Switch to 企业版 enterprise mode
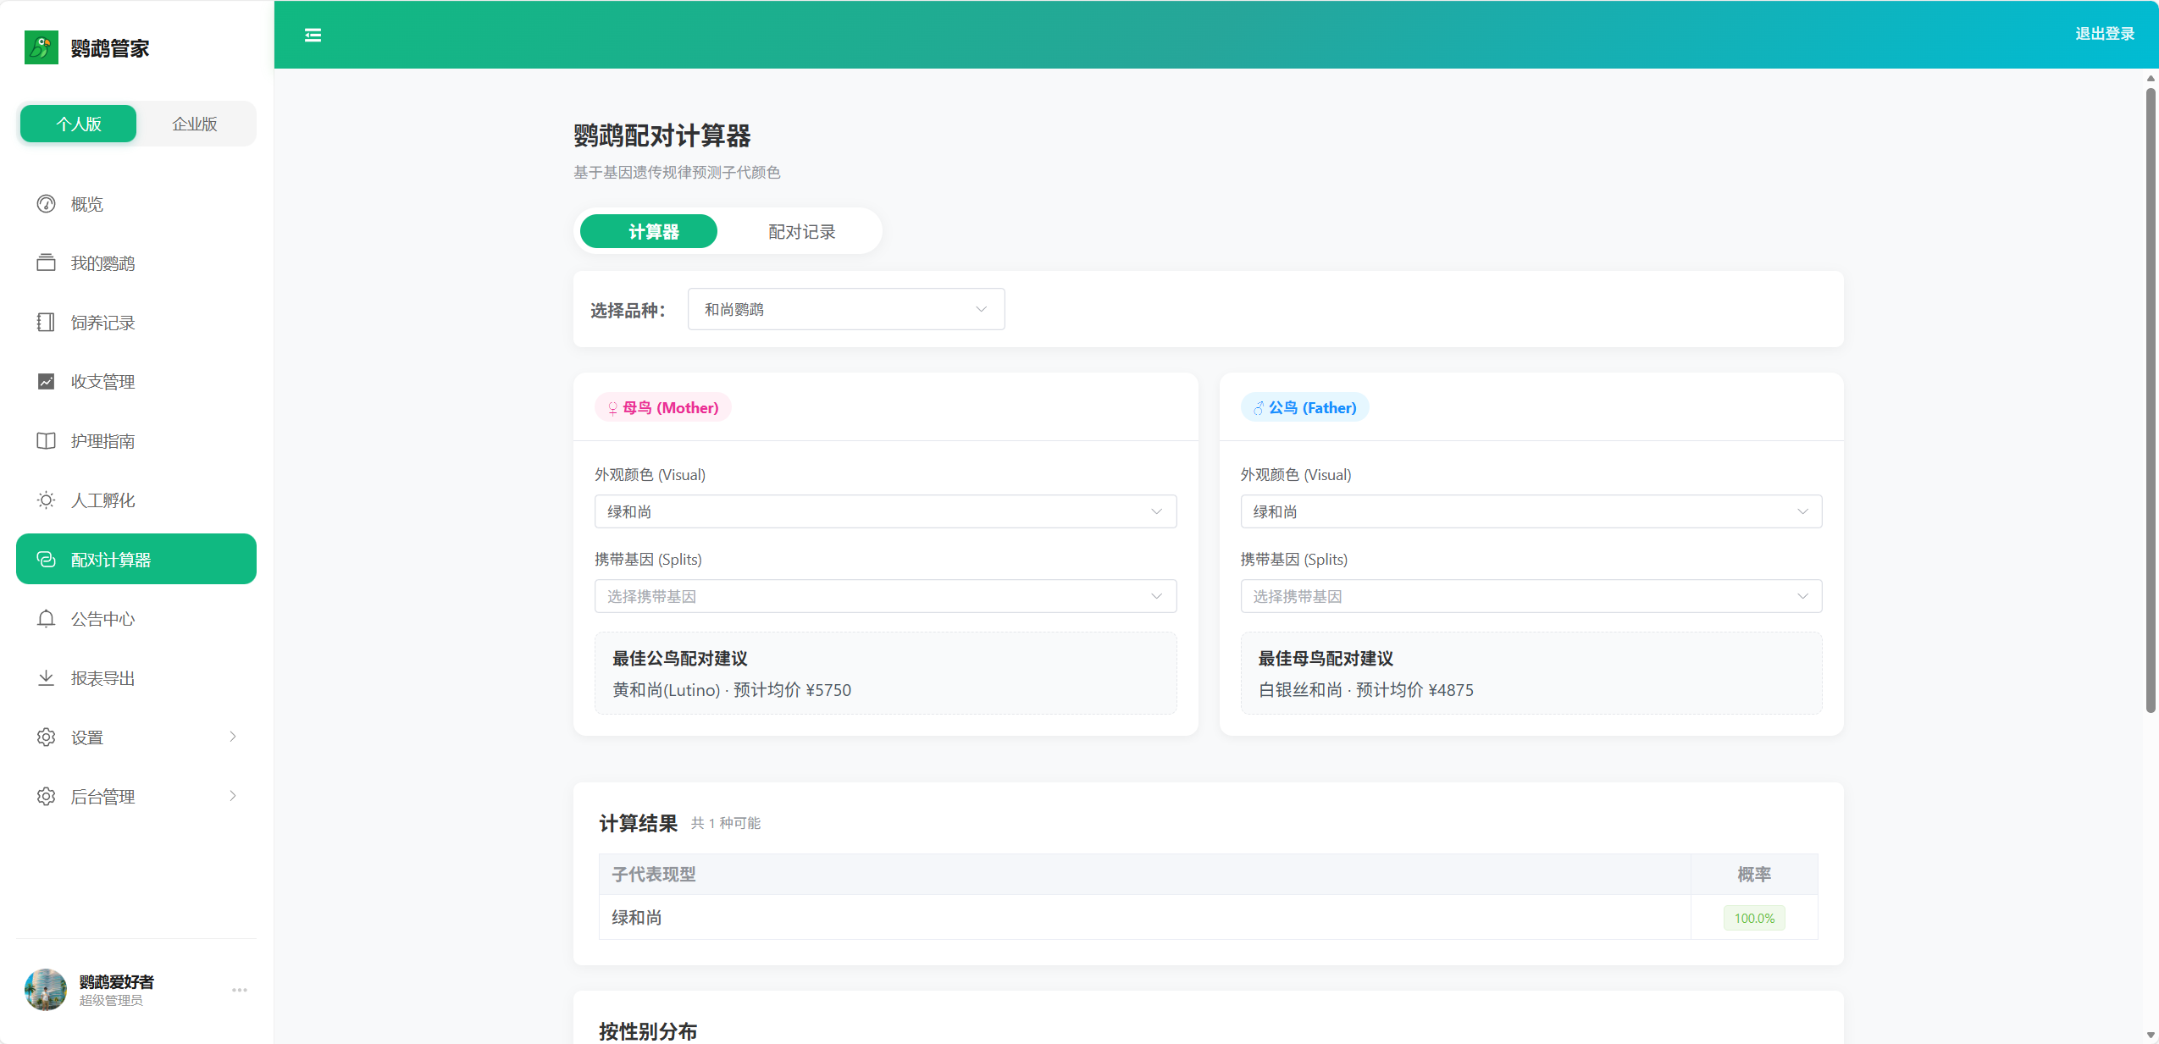This screenshot has width=2159, height=1044. tap(196, 124)
